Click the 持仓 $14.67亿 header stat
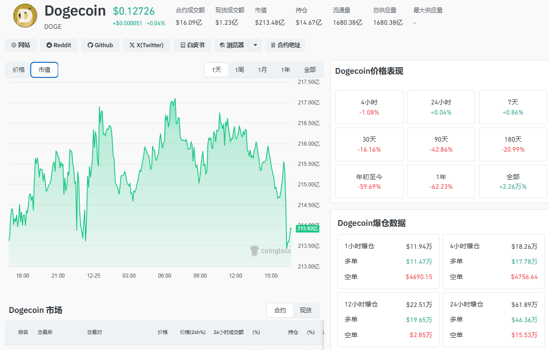 (308, 16)
